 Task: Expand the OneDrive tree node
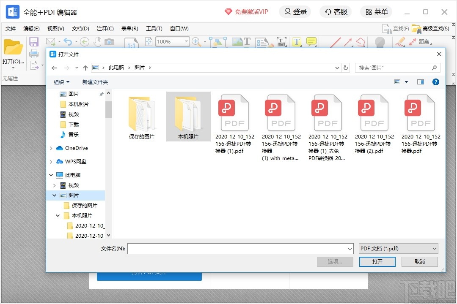point(51,148)
